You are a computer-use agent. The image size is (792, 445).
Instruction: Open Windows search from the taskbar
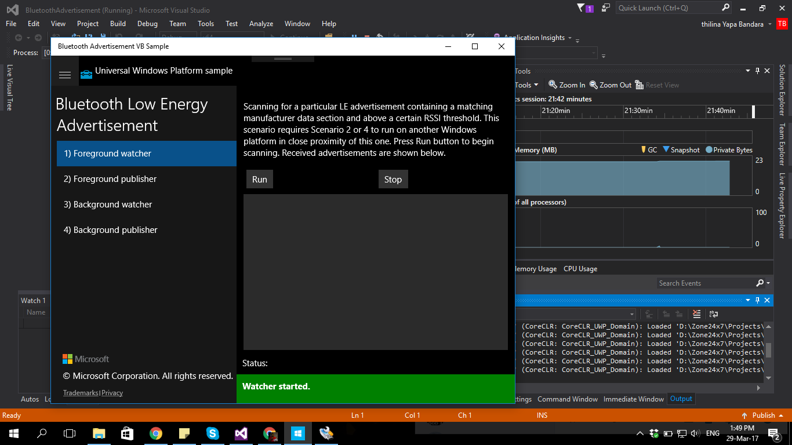point(42,433)
